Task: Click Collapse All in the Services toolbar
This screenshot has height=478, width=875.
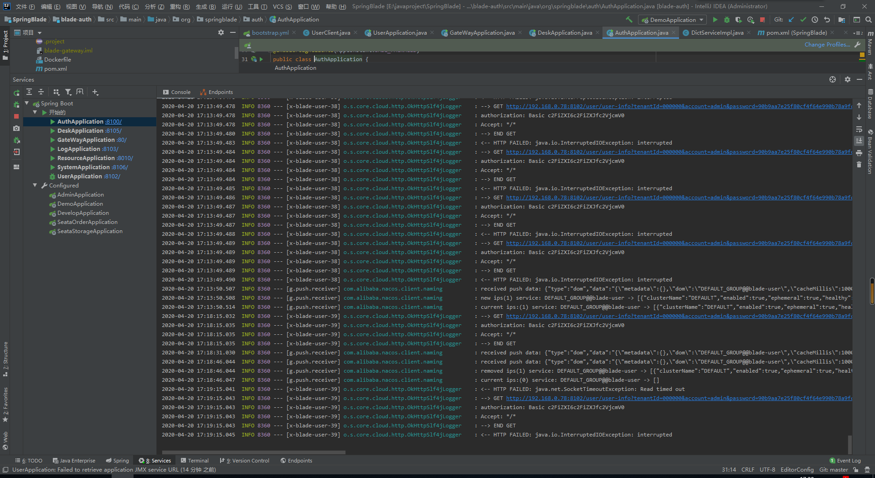Action: coord(41,92)
